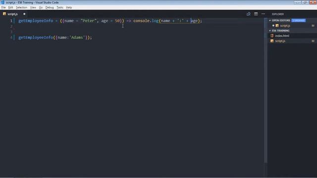Click line number 4 in the gutter

pos(11,38)
